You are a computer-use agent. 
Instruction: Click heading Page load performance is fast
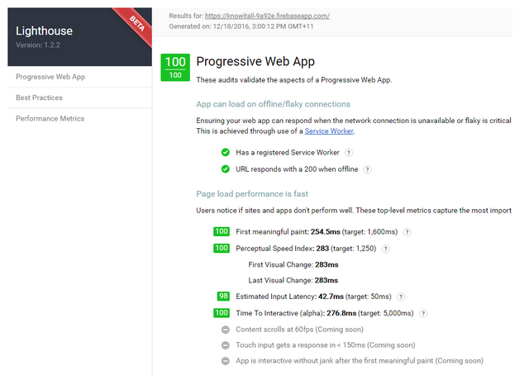pyautogui.click(x=252, y=194)
